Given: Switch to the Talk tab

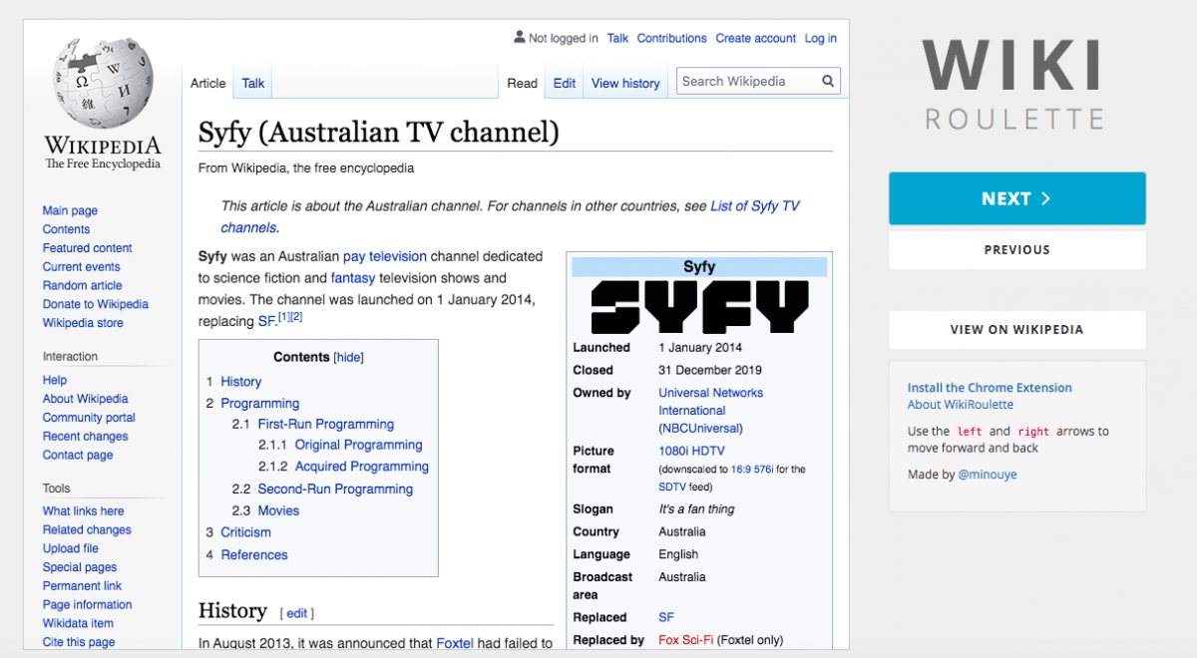Looking at the screenshot, I should click(x=253, y=84).
